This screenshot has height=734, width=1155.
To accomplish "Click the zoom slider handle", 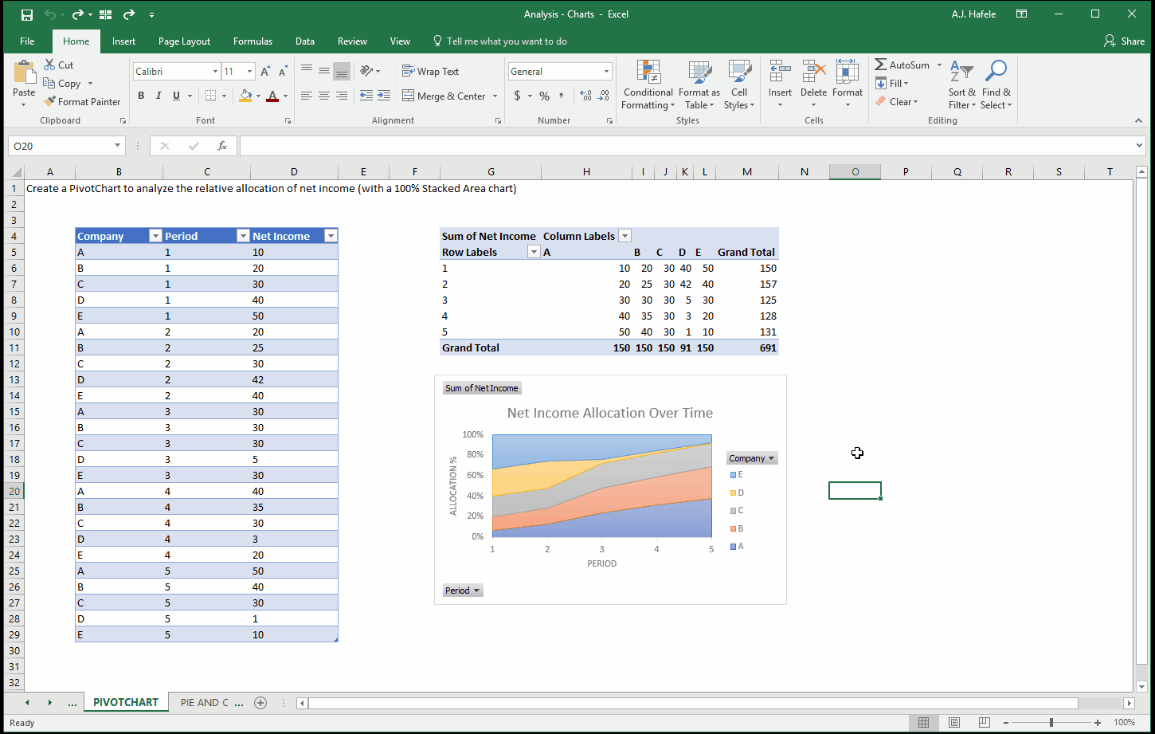I will (x=1051, y=723).
